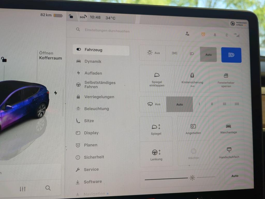Open the Service menu

coord(87,169)
